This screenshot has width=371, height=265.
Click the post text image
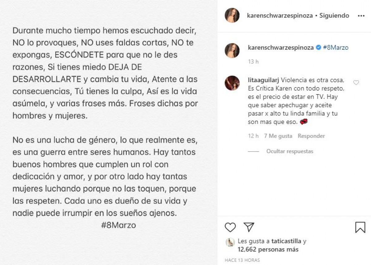click(x=108, y=132)
